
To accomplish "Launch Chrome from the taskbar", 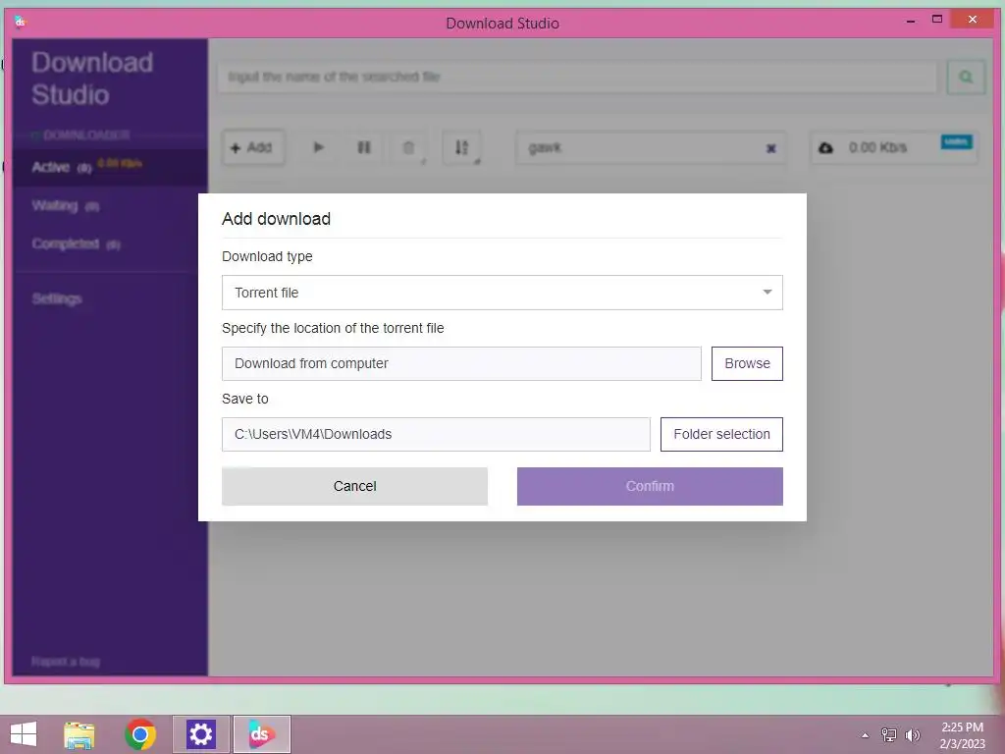I will [140, 734].
